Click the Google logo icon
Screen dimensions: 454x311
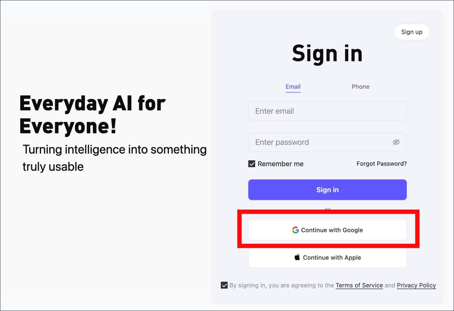click(295, 230)
